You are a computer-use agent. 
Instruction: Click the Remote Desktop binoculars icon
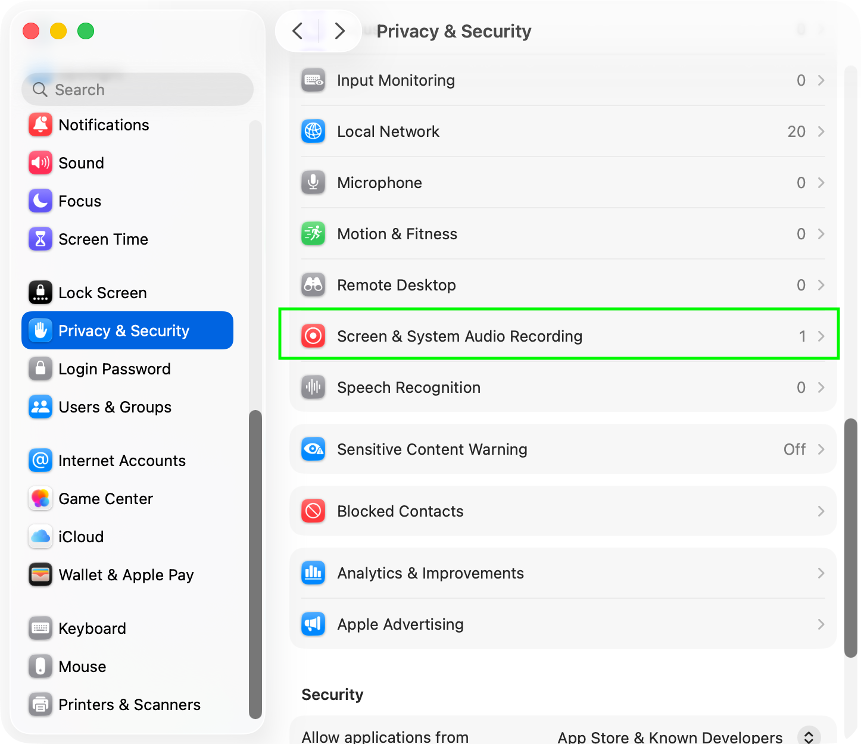coord(313,285)
